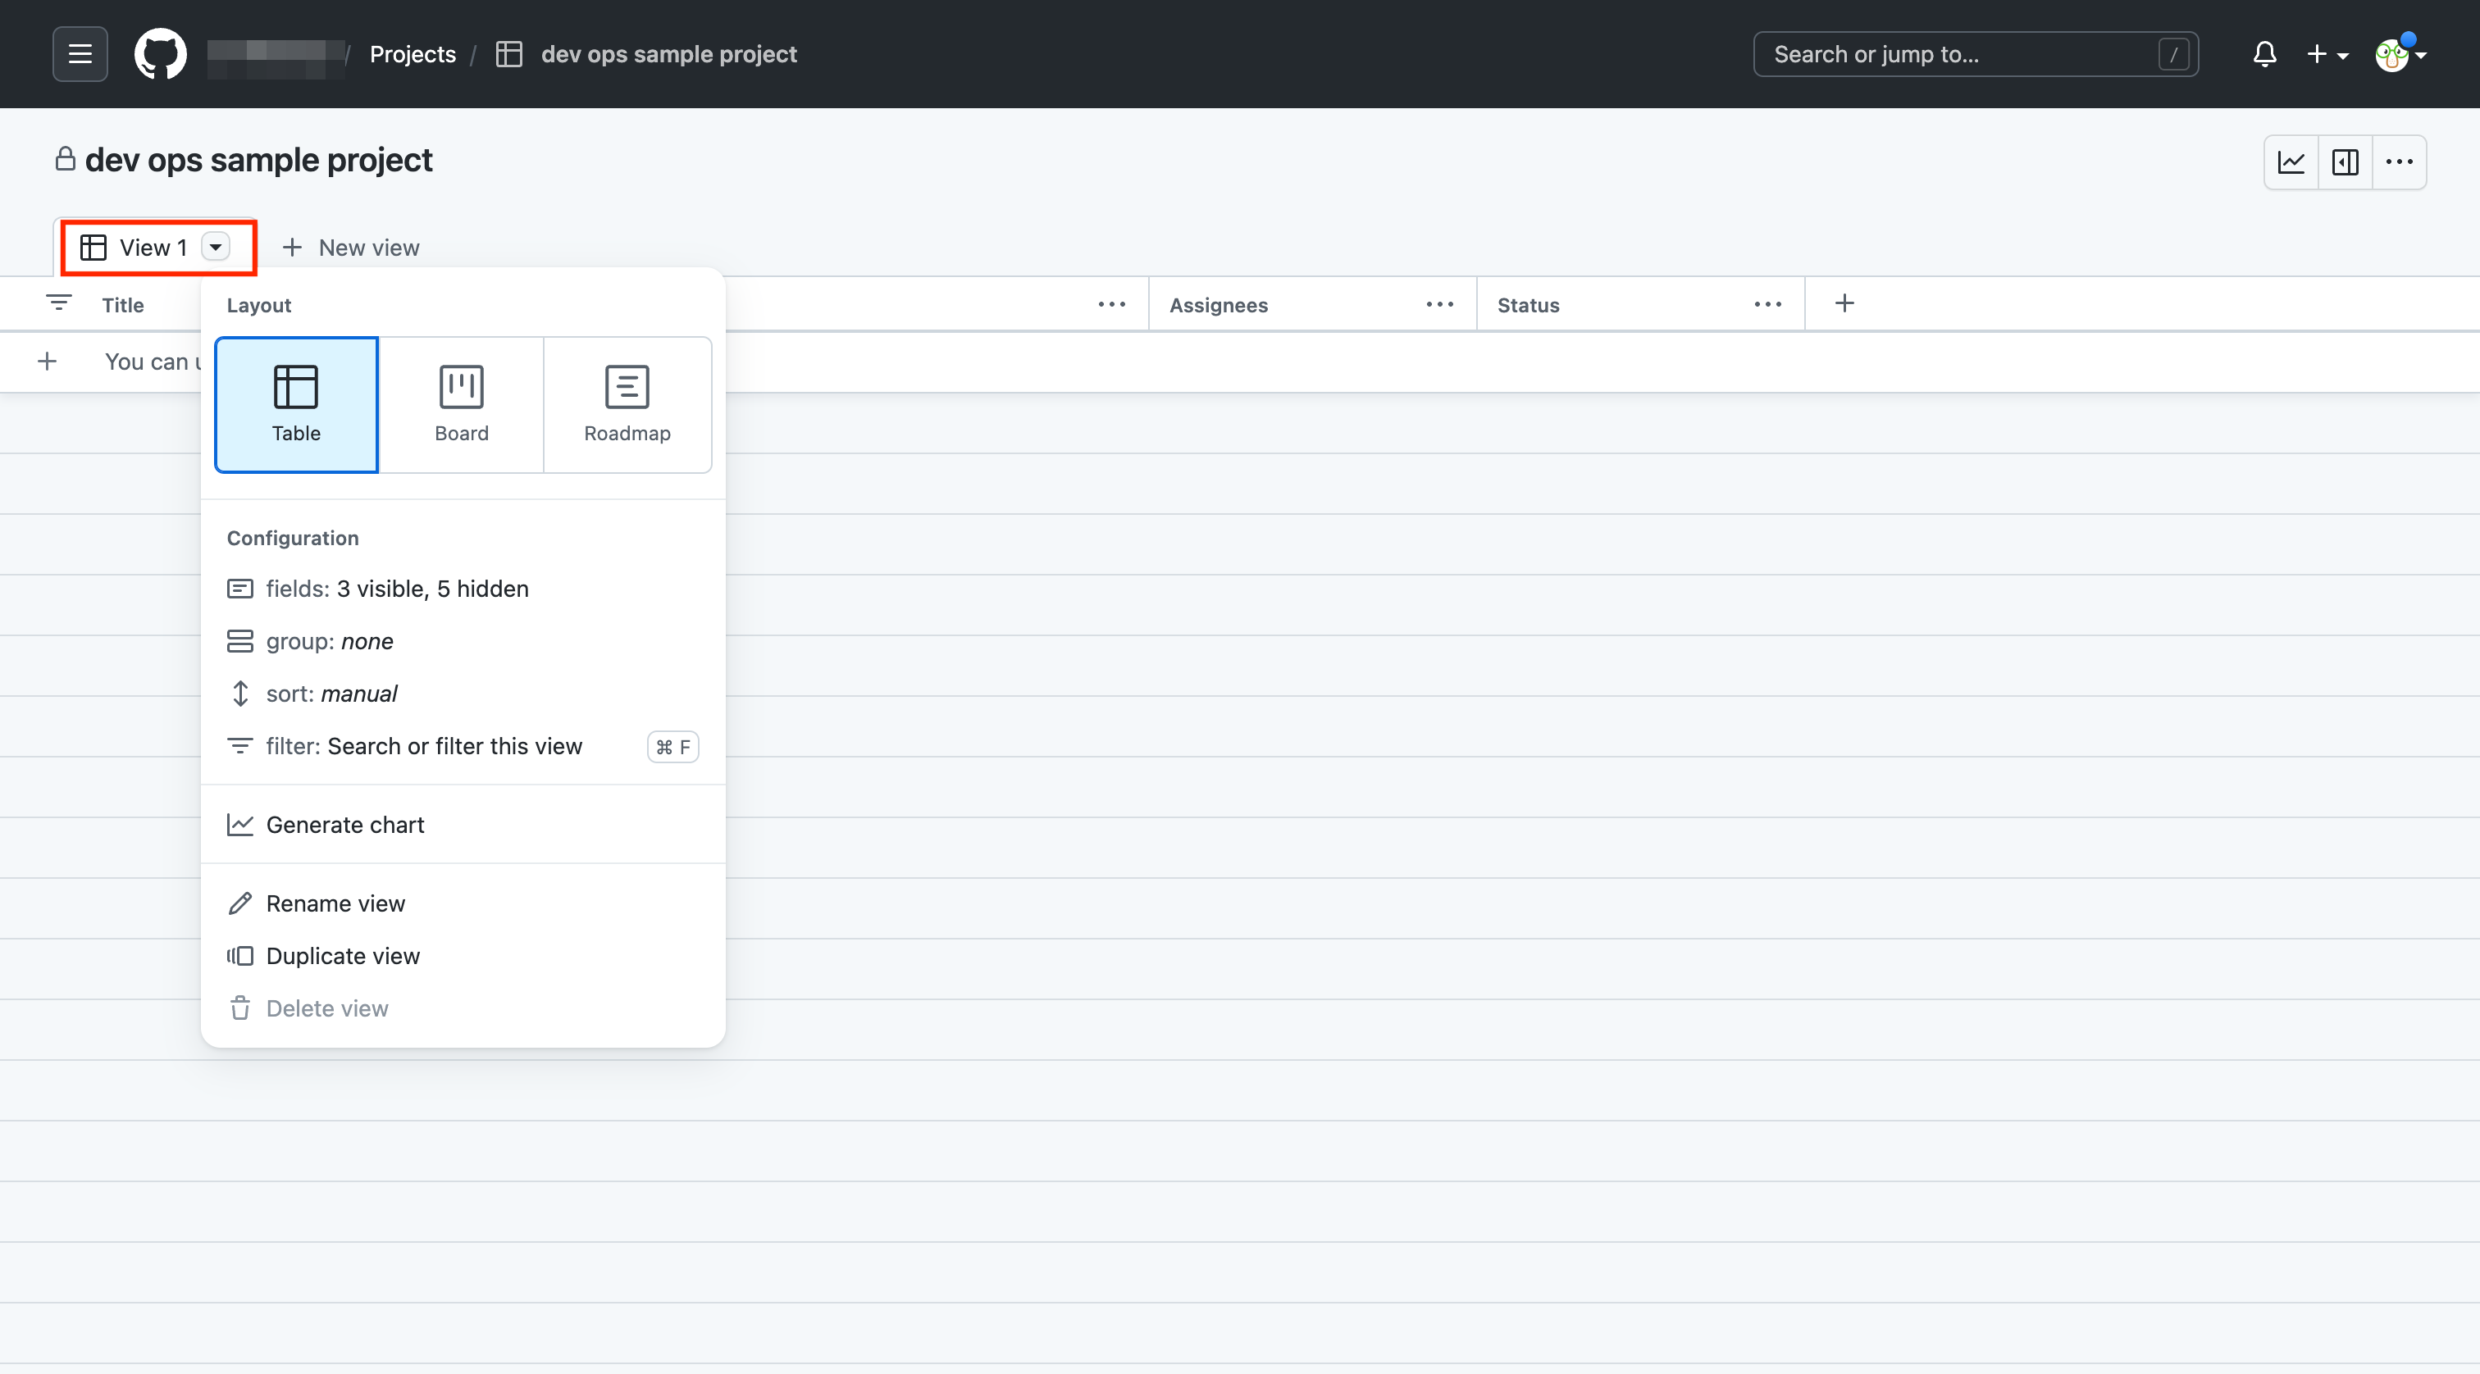The height and width of the screenshot is (1374, 2480).
Task: Open the create new plus dropdown
Action: pyautogui.click(x=2326, y=54)
